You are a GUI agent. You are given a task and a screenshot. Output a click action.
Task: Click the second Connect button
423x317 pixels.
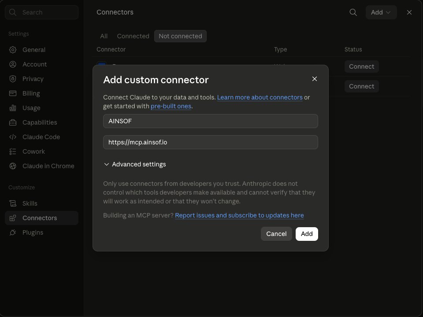click(361, 87)
